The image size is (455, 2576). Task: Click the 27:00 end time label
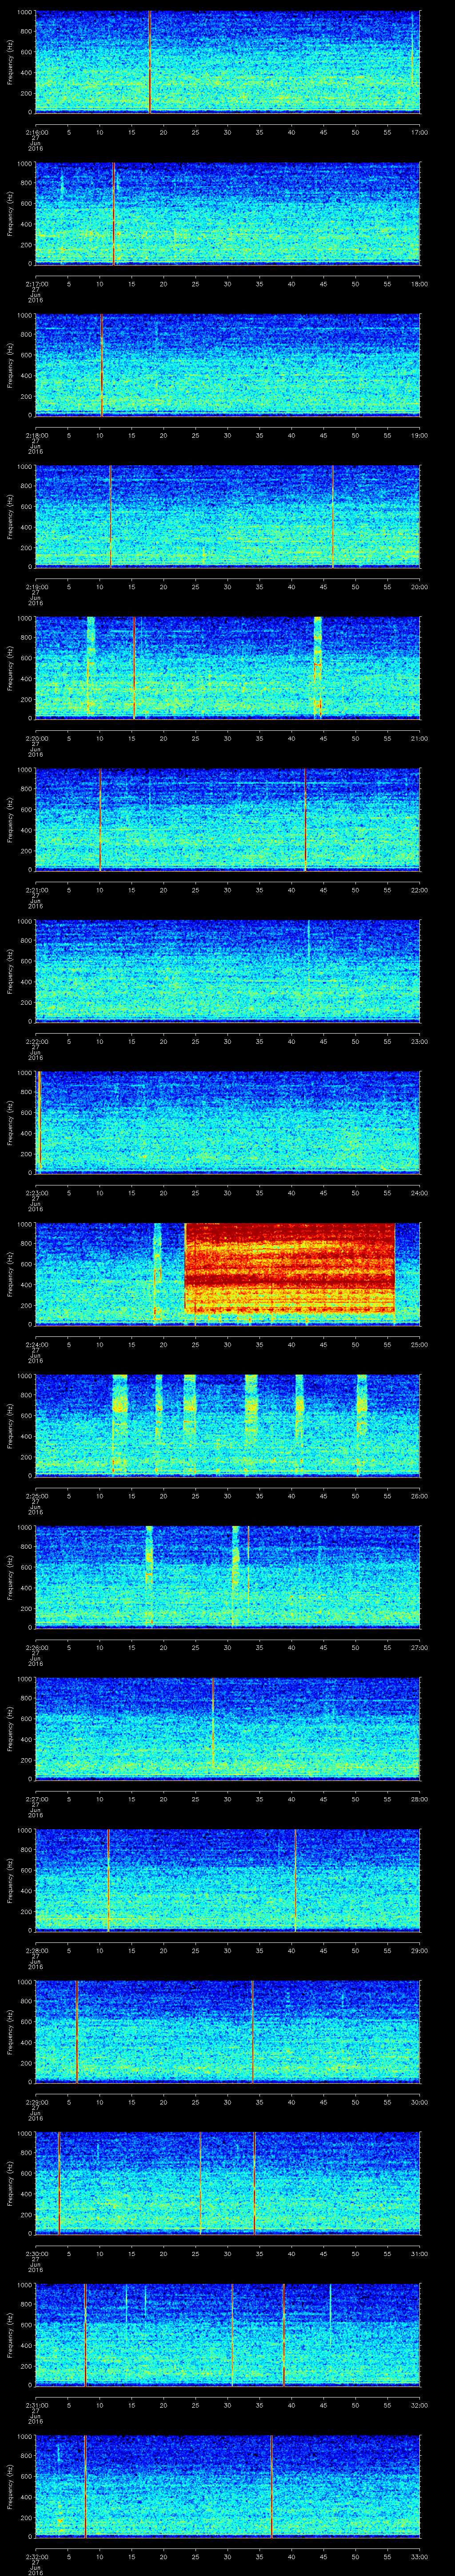[419, 1647]
